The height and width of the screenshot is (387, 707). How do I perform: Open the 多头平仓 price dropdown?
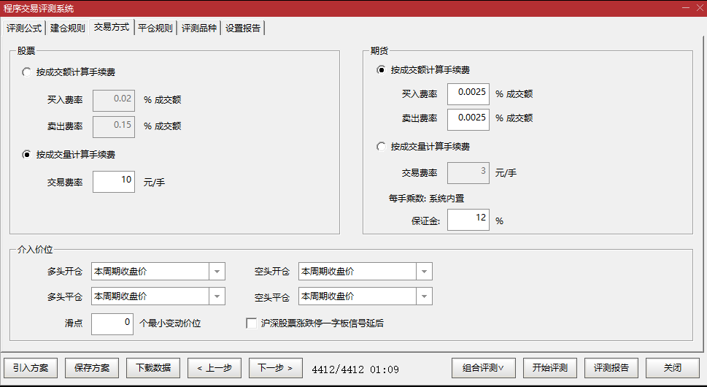pos(217,296)
